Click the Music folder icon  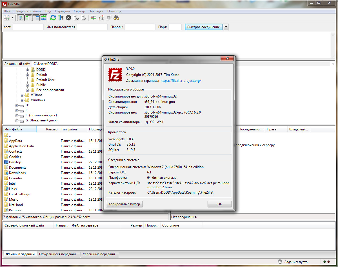coord(6,200)
